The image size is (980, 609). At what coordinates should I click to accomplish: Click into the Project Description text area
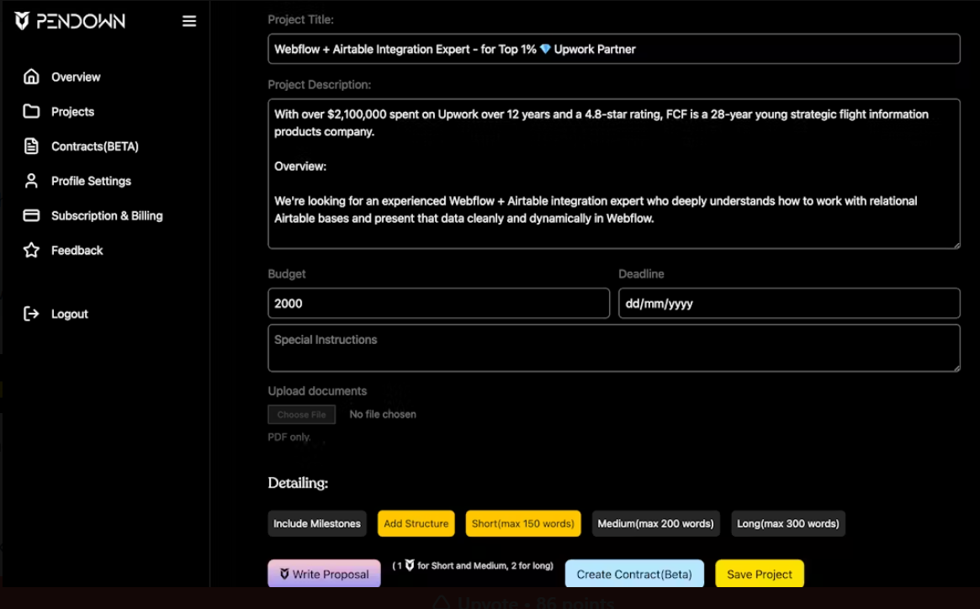coord(614,174)
